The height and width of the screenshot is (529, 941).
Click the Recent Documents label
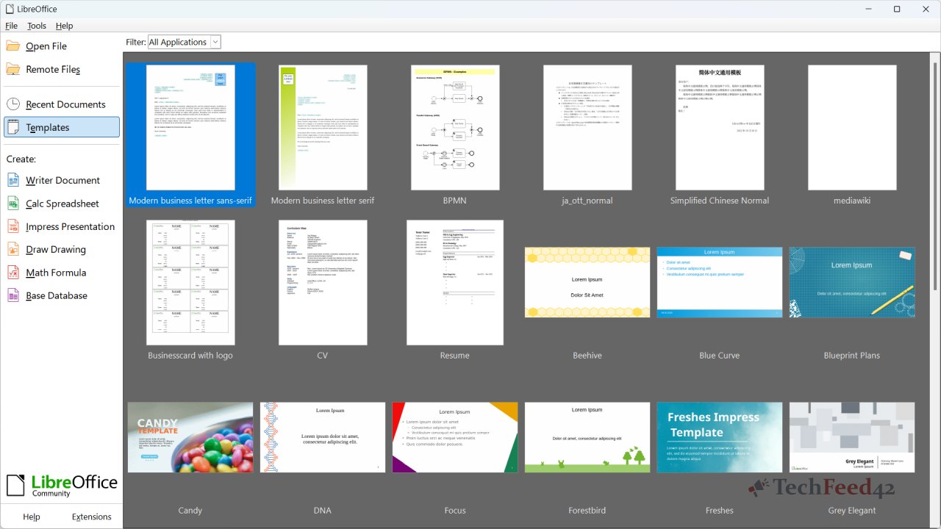65,104
